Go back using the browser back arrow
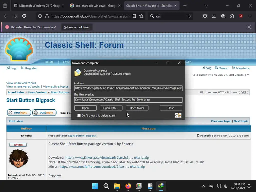The height and width of the screenshot is (192, 256). [6, 16]
